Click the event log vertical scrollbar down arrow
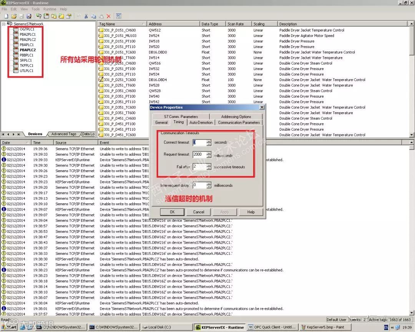 click(412, 313)
